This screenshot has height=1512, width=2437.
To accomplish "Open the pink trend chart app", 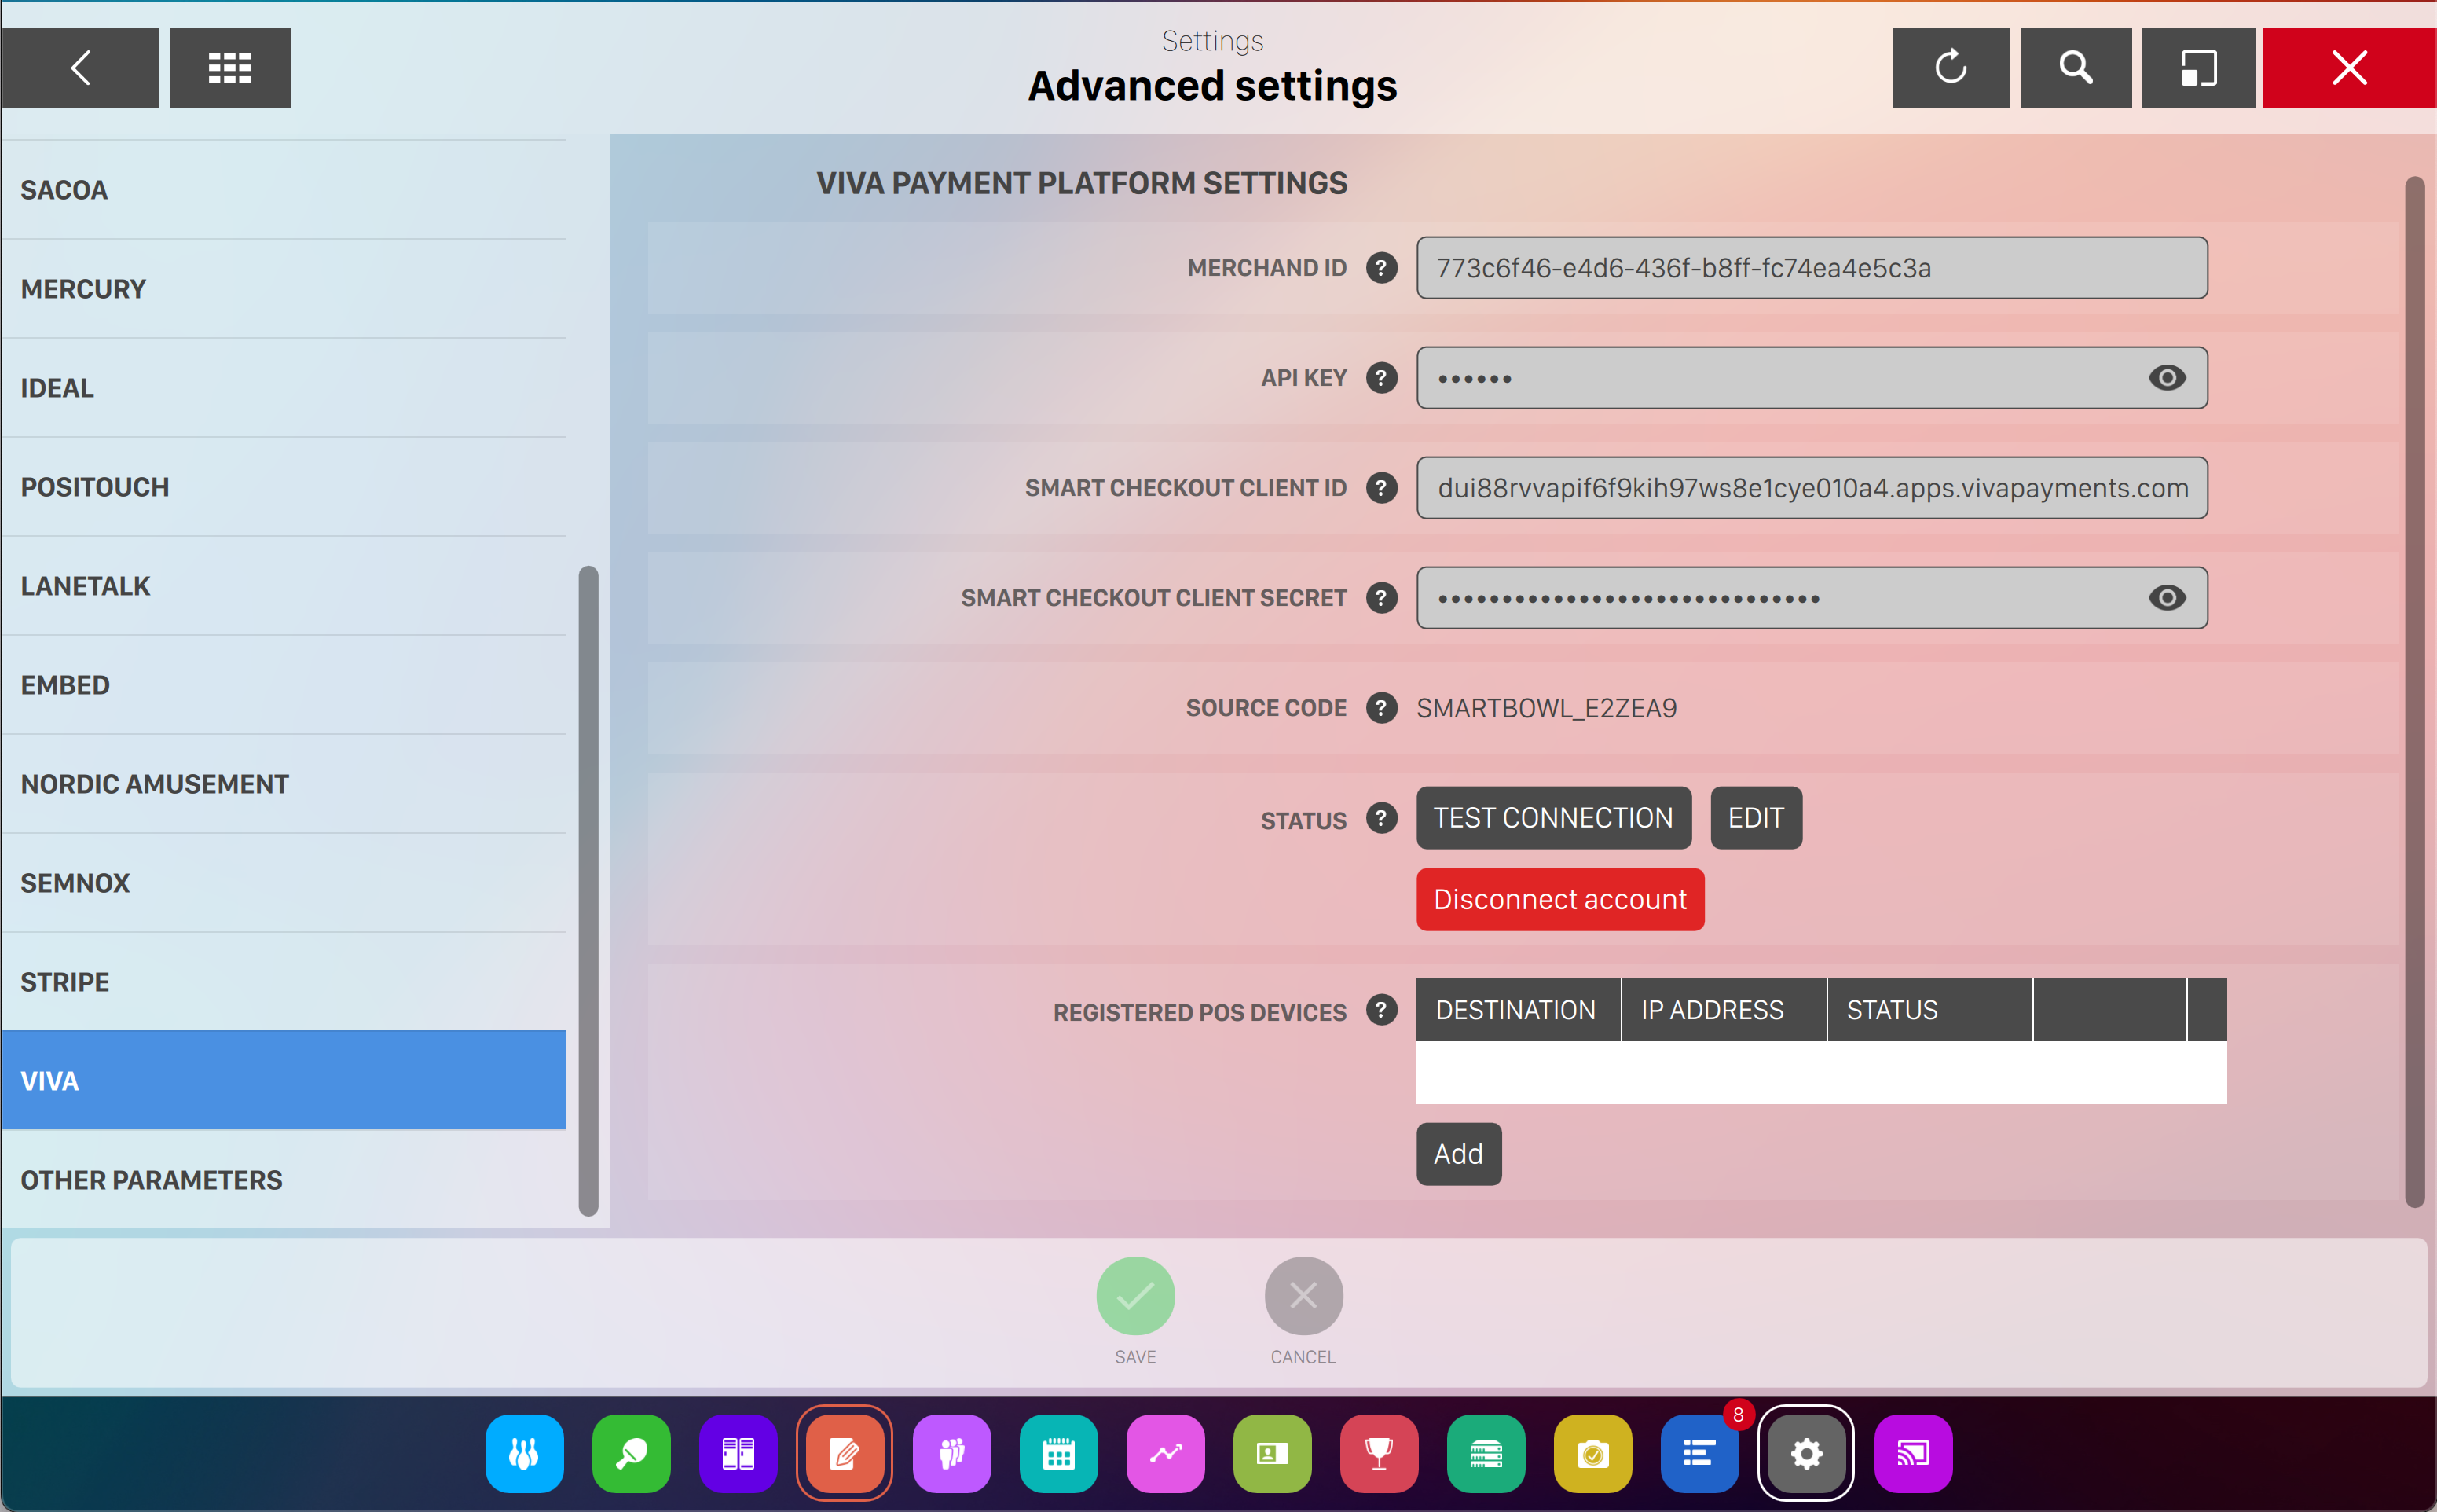I will tap(1164, 1453).
